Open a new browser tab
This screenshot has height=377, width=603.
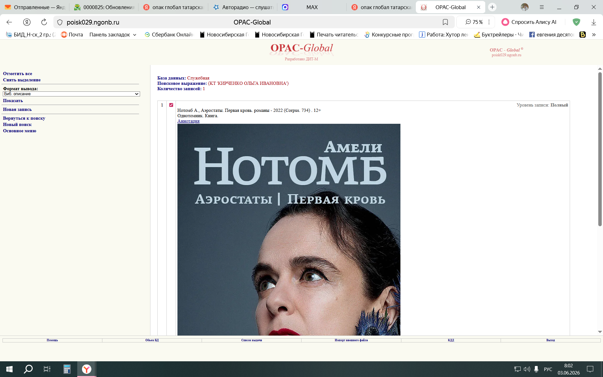(x=492, y=7)
